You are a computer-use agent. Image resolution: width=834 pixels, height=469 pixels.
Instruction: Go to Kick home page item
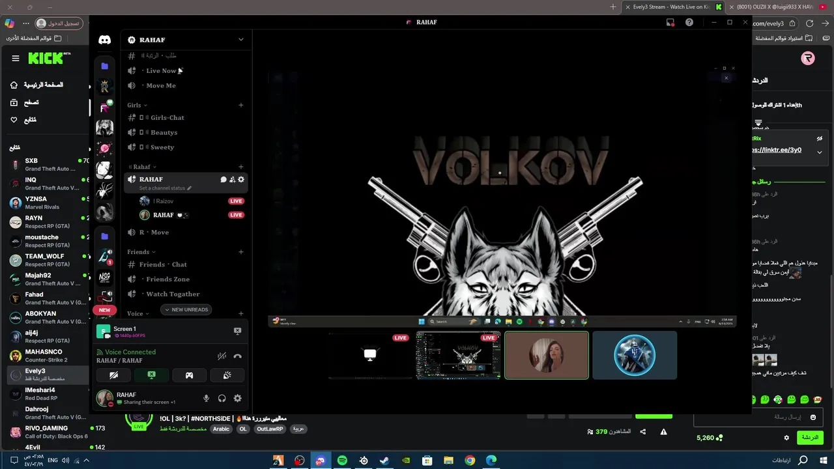point(36,85)
